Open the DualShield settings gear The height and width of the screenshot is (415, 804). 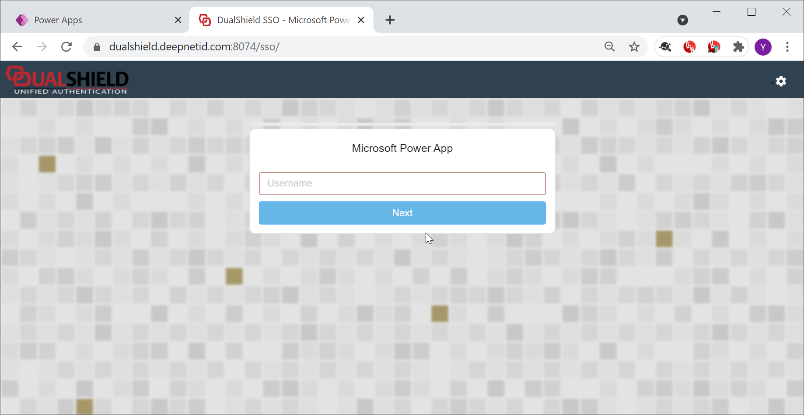[781, 81]
